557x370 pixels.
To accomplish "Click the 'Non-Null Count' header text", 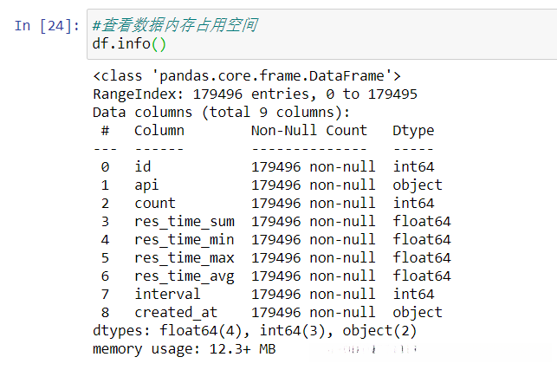I will tap(308, 131).
